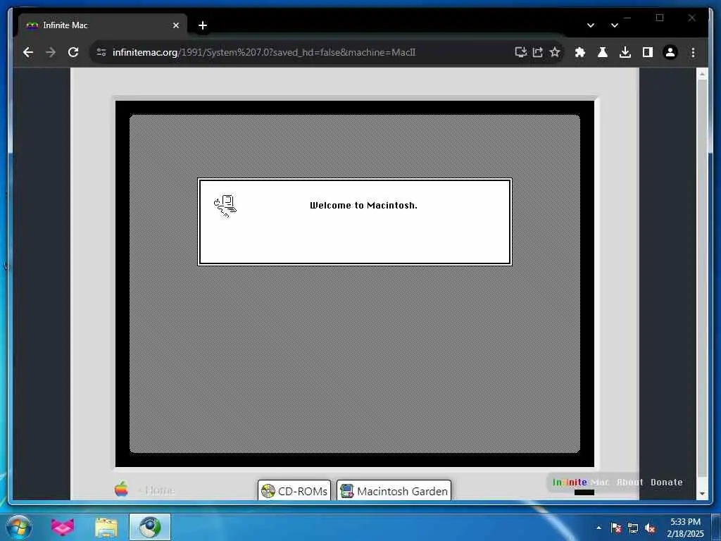Open the clock showing 5:33 PM
Image resolution: width=721 pixels, height=541 pixels.
point(685,528)
